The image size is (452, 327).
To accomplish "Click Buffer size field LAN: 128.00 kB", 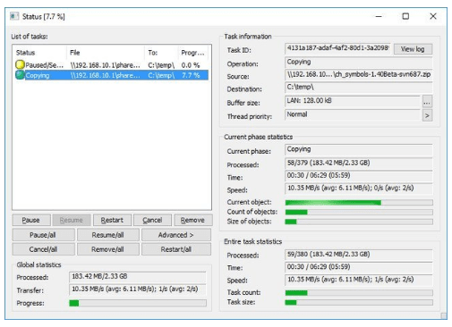I will tap(353, 101).
